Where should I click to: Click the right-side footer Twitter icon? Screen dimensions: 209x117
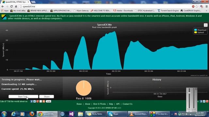204,101
